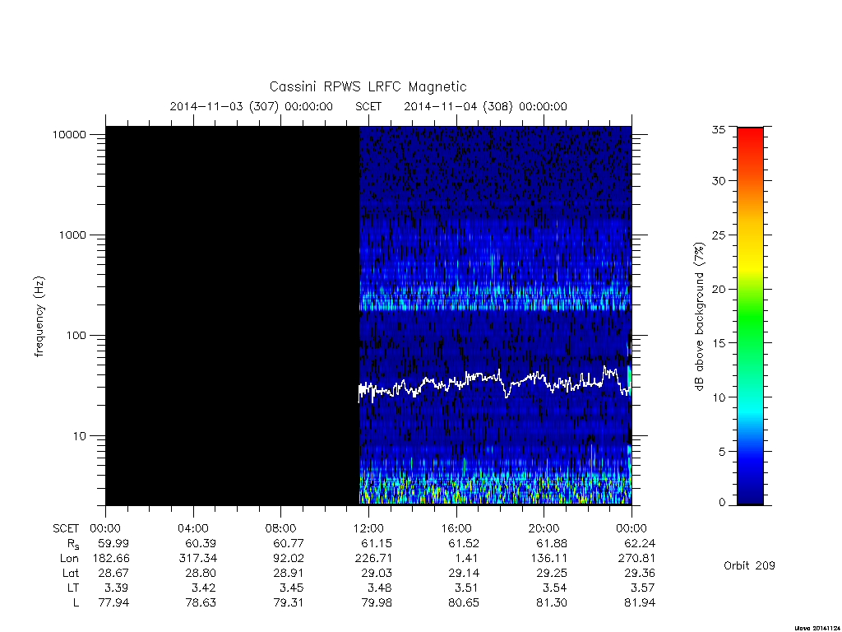Viewport: 842px width, 632px height.
Task: Select the end date "2014-11-04 (308) 00:00:00"
Action: (x=485, y=106)
